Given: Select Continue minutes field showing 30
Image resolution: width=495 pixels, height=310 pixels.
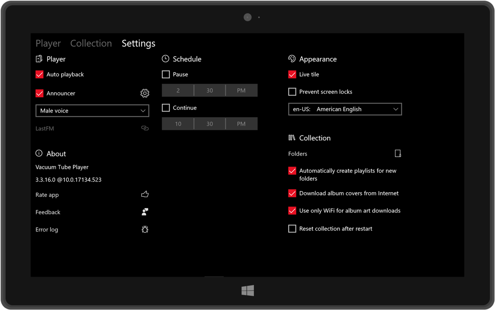Looking at the screenshot, I should pyautogui.click(x=210, y=124).
